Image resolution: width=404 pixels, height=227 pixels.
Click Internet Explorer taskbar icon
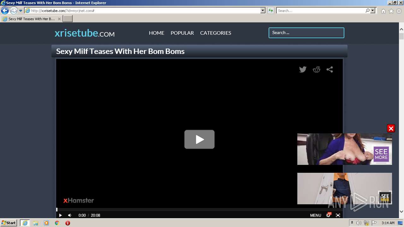(25, 223)
